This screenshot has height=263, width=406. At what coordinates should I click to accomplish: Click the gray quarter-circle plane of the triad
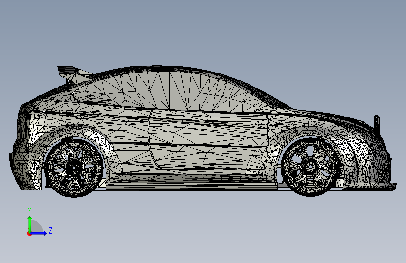pyautogui.click(x=37, y=226)
